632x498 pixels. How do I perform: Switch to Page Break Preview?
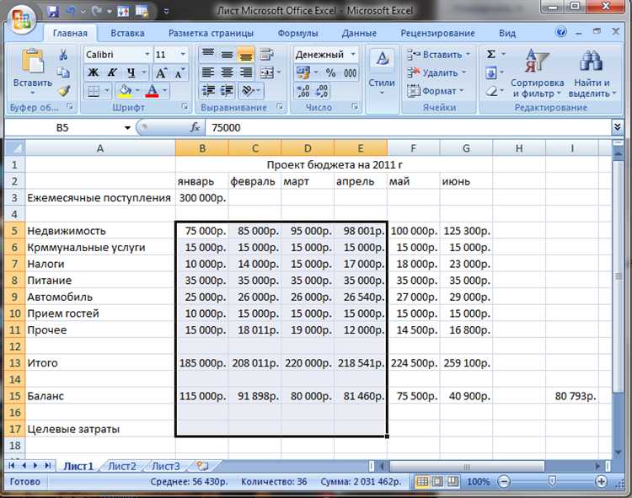453,481
